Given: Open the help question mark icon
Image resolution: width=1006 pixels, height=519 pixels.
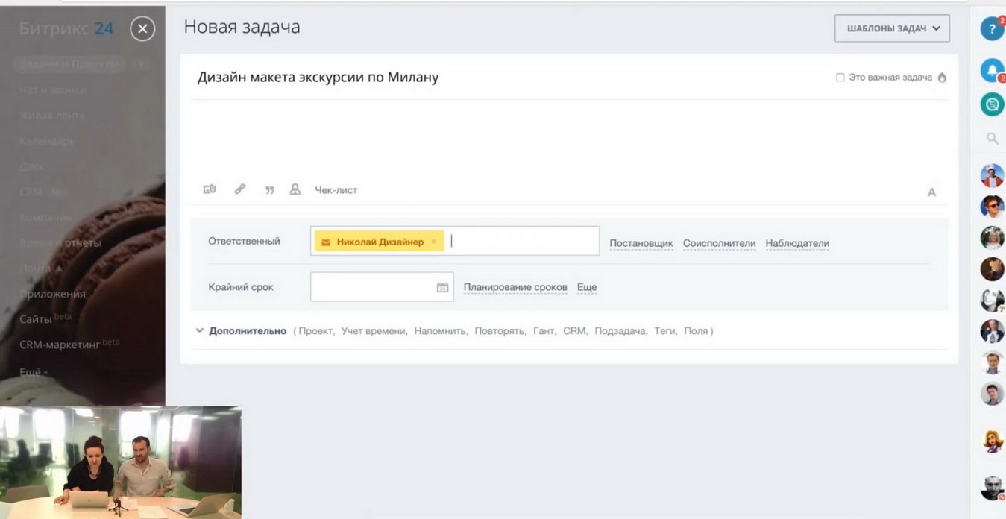Looking at the screenshot, I should coord(991,29).
